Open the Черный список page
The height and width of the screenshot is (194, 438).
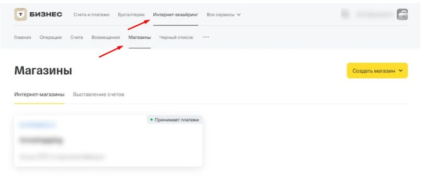pos(176,37)
